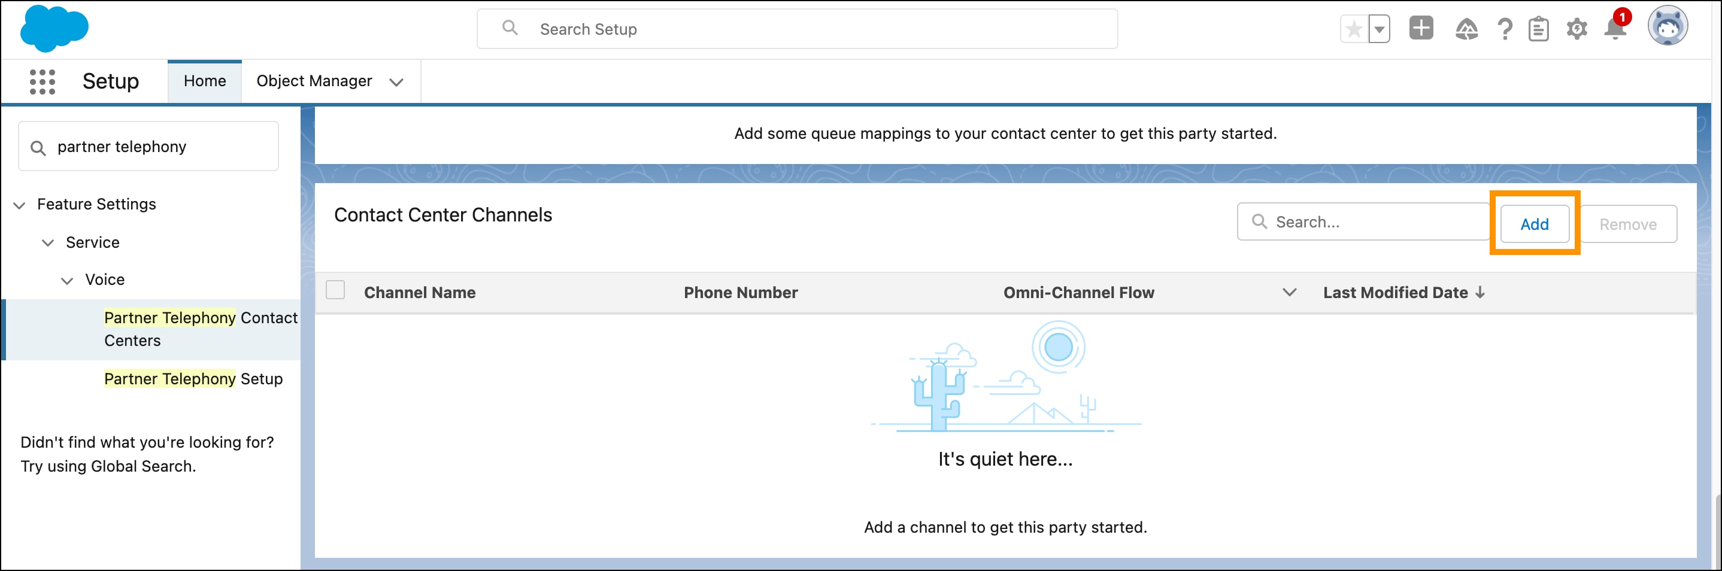Switch to the Home tab
This screenshot has height=571, width=1722.
pyautogui.click(x=205, y=81)
